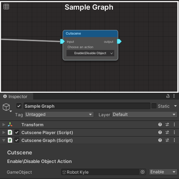Click the Sample Graph name field
The width and height of the screenshot is (179, 179).
point(87,106)
